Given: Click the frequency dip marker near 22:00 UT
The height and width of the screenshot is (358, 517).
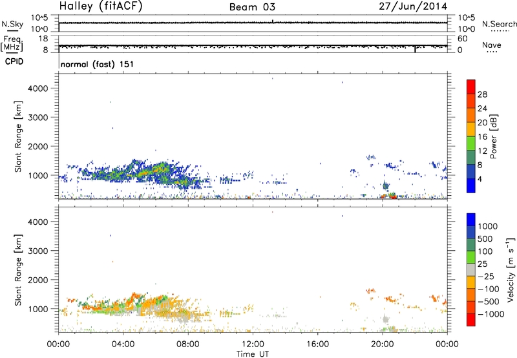Looking at the screenshot, I should tap(415, 48).
